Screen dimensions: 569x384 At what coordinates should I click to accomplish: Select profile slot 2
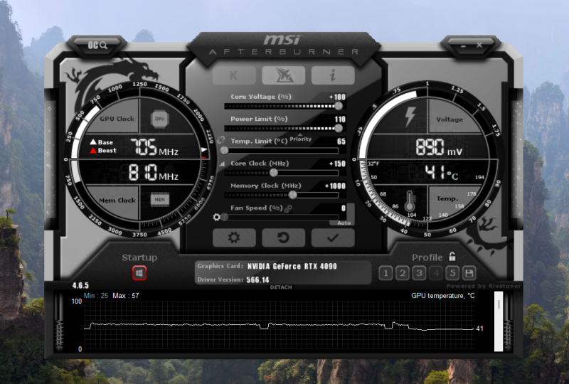pyautogui.click(x=403, y=273)
